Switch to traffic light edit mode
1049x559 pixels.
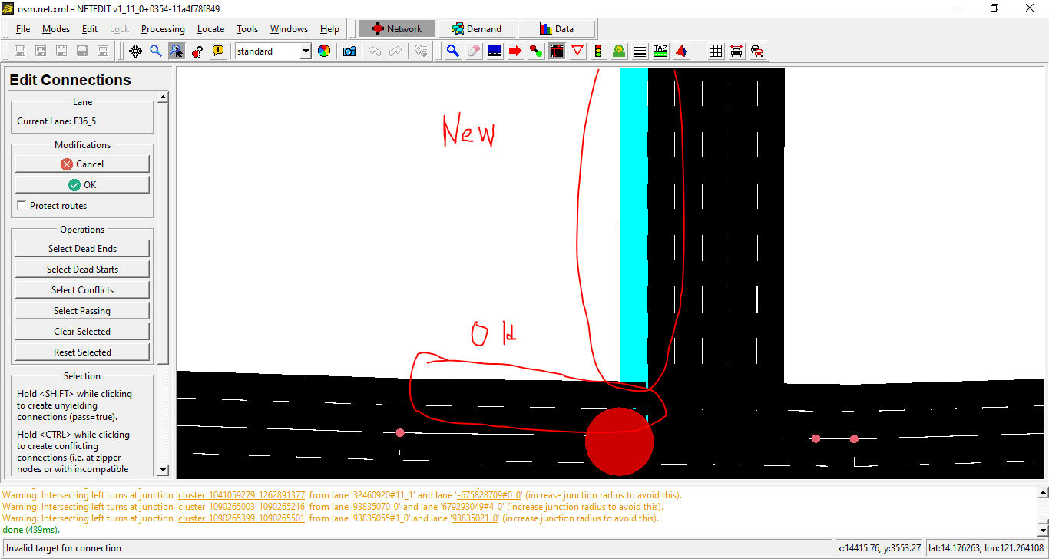click(x=598, y=51)
